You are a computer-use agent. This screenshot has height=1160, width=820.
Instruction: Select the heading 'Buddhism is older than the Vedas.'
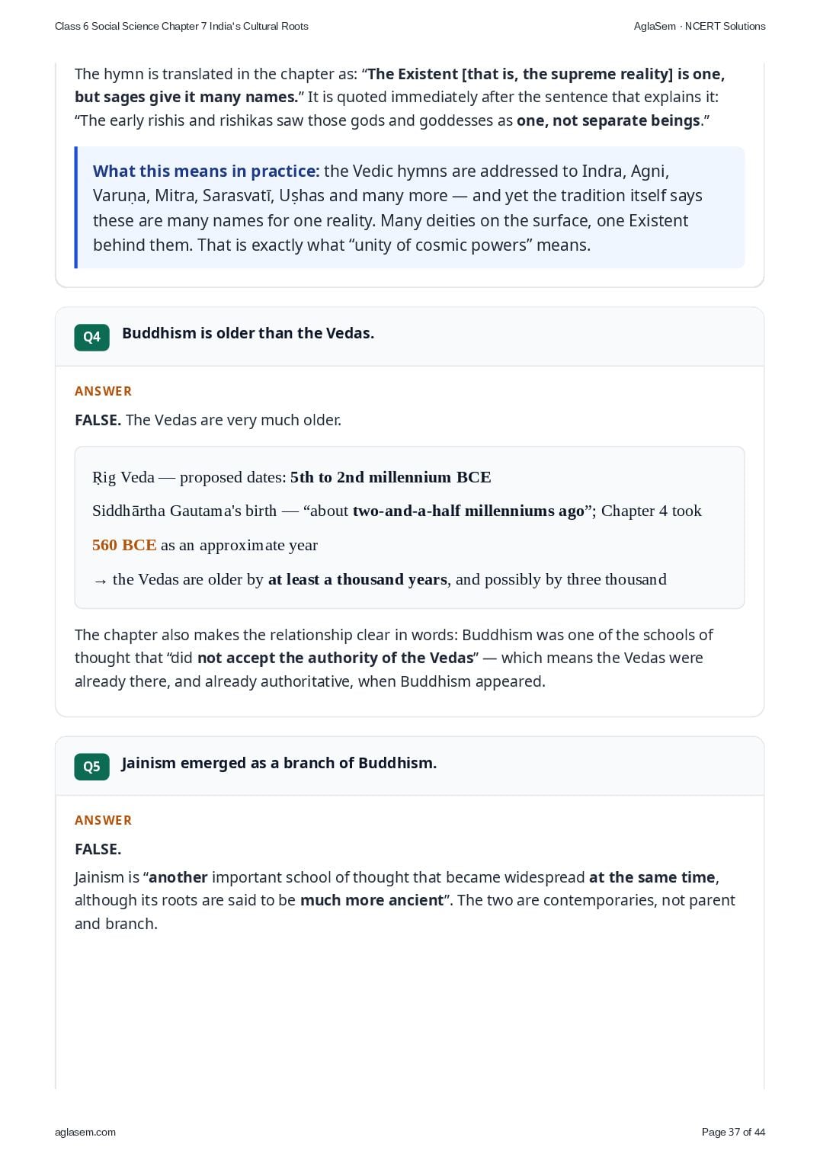click(248, 333)
